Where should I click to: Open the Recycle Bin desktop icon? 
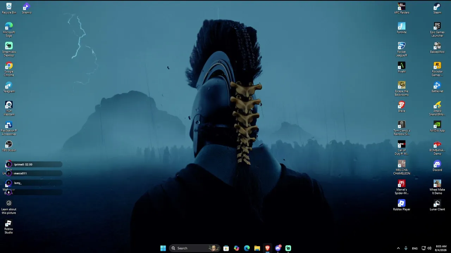click(x=9, y=8)
